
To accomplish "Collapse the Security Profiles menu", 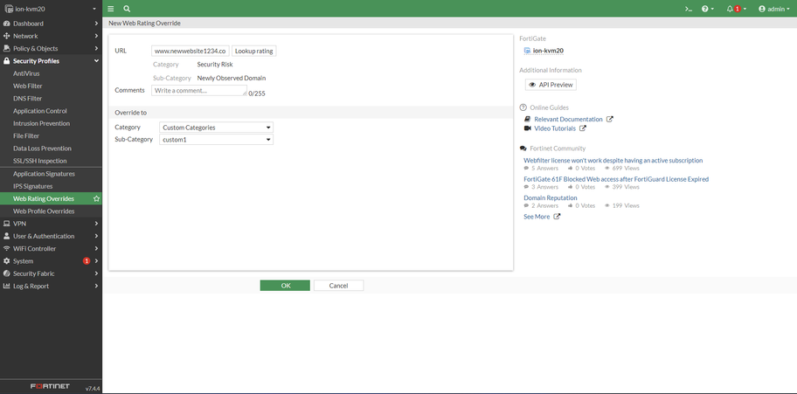I will 51,61.
